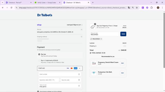Click Postpartum Sitz Bath thumbnail
165x92 pixels.
coord(94,73)
